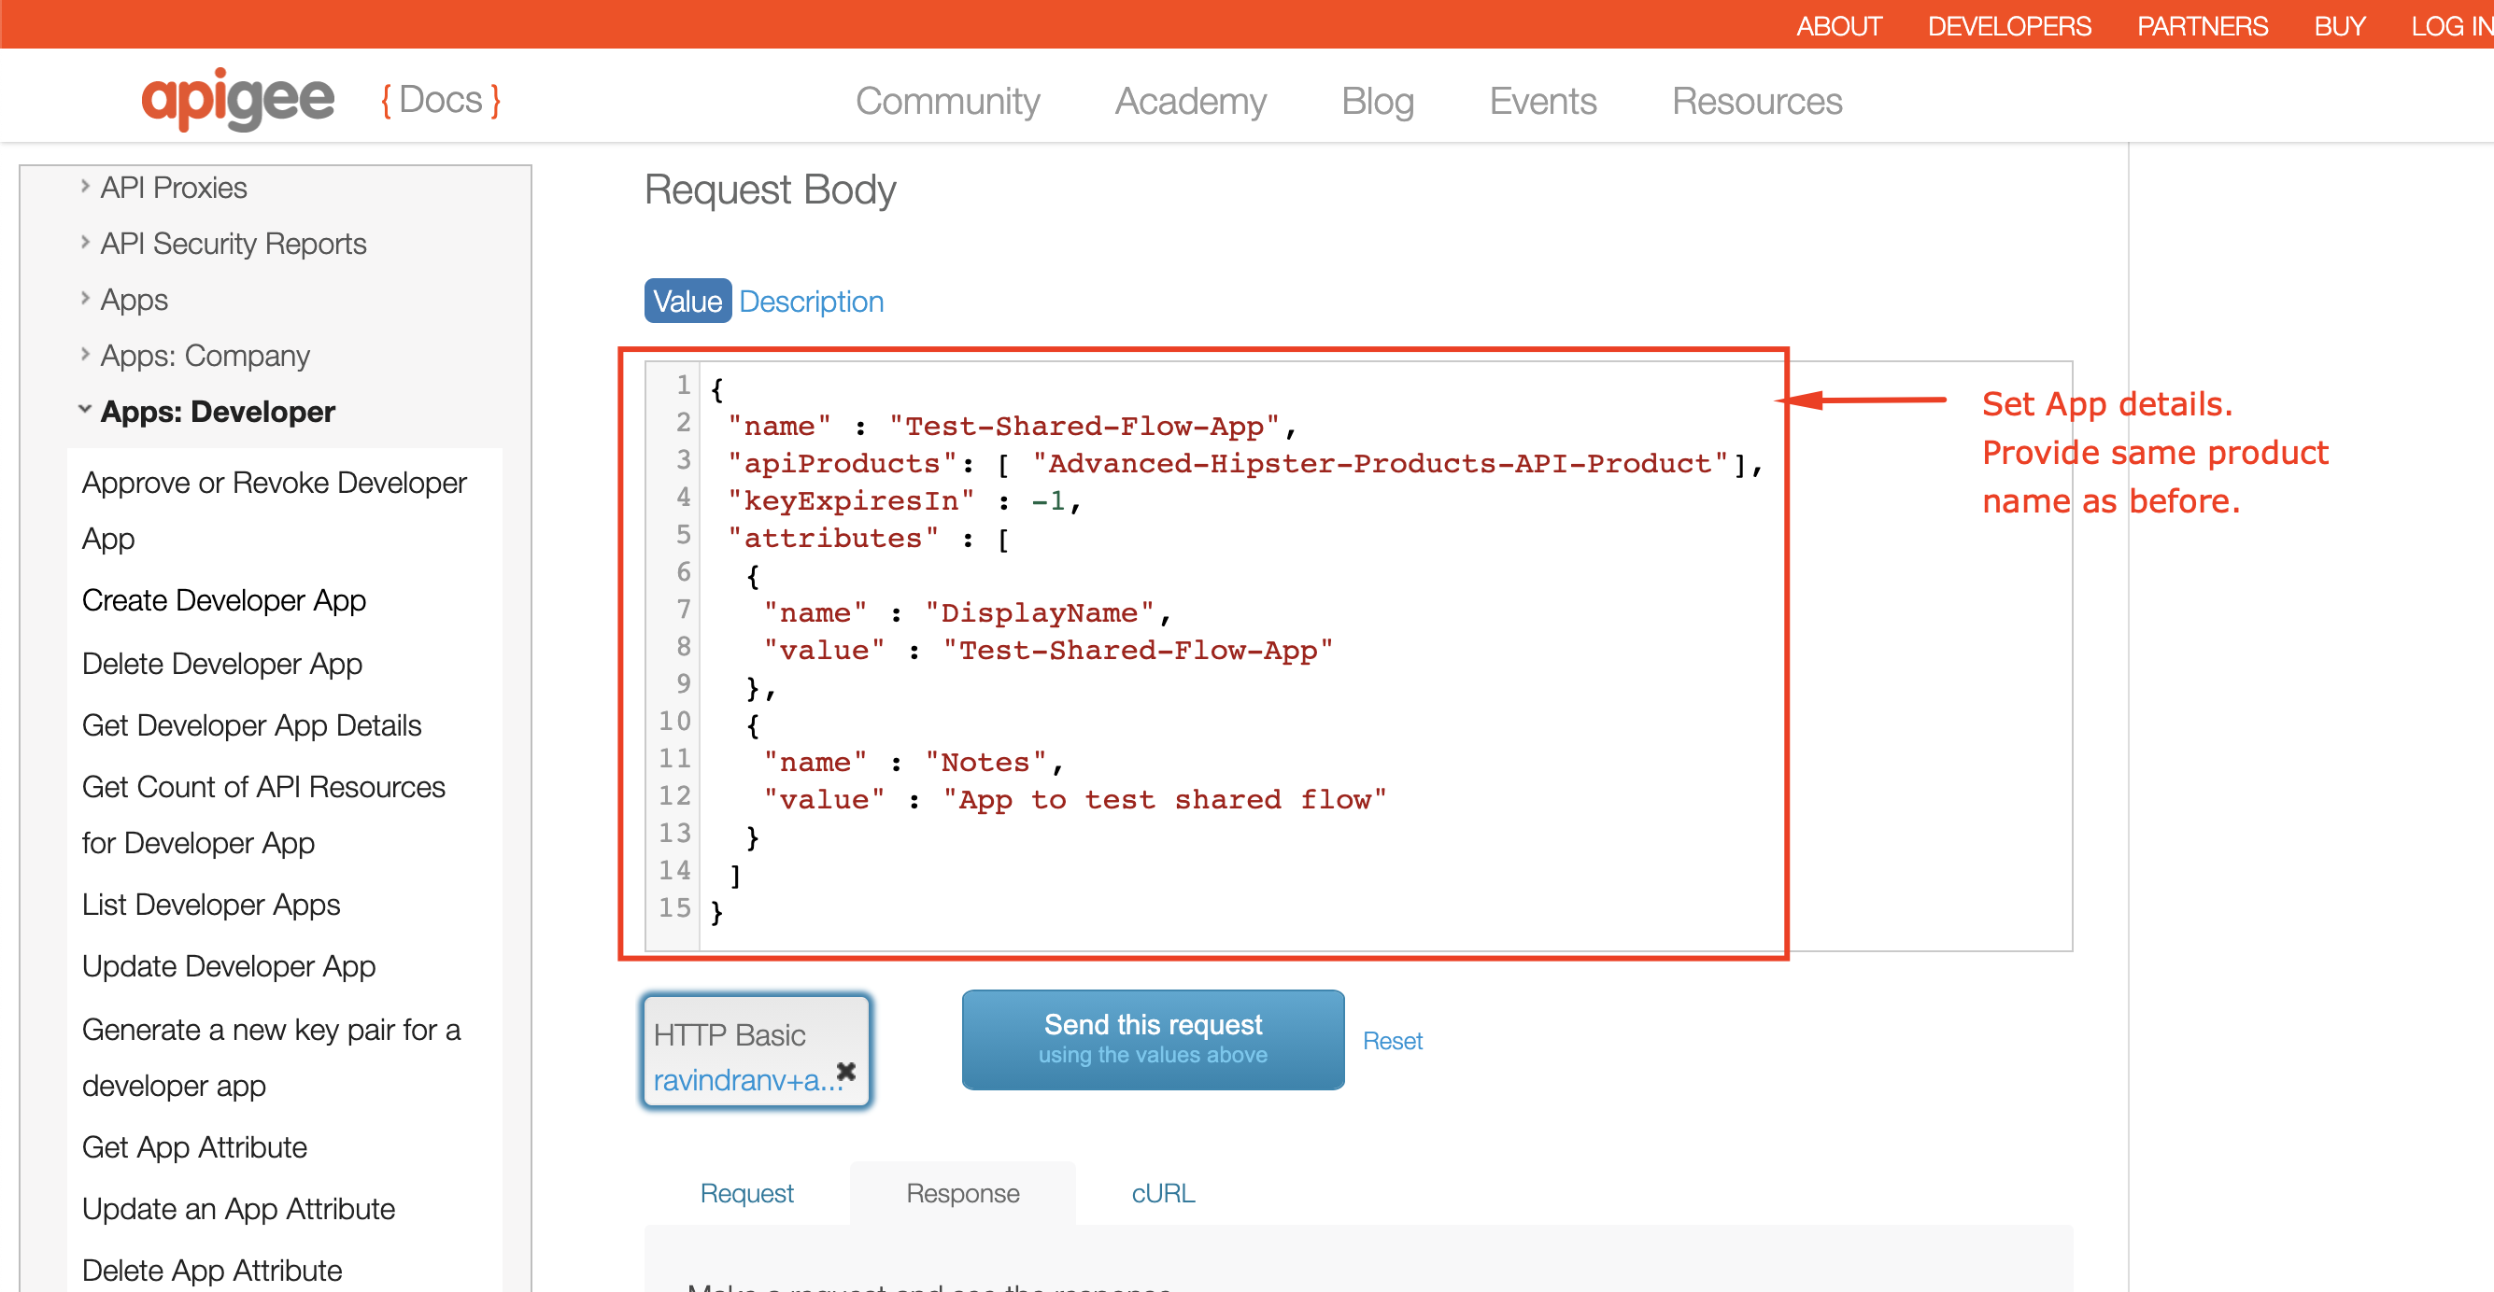Switch to the Response tab
2494x1292 pixels.
[x=962, y=1192]
